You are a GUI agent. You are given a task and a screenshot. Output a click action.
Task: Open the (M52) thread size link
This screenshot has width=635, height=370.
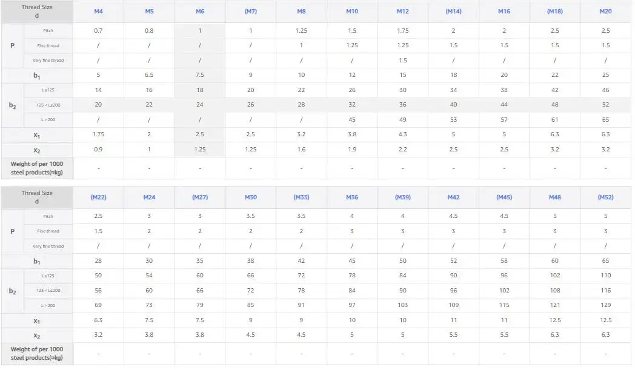click(605, 197)
